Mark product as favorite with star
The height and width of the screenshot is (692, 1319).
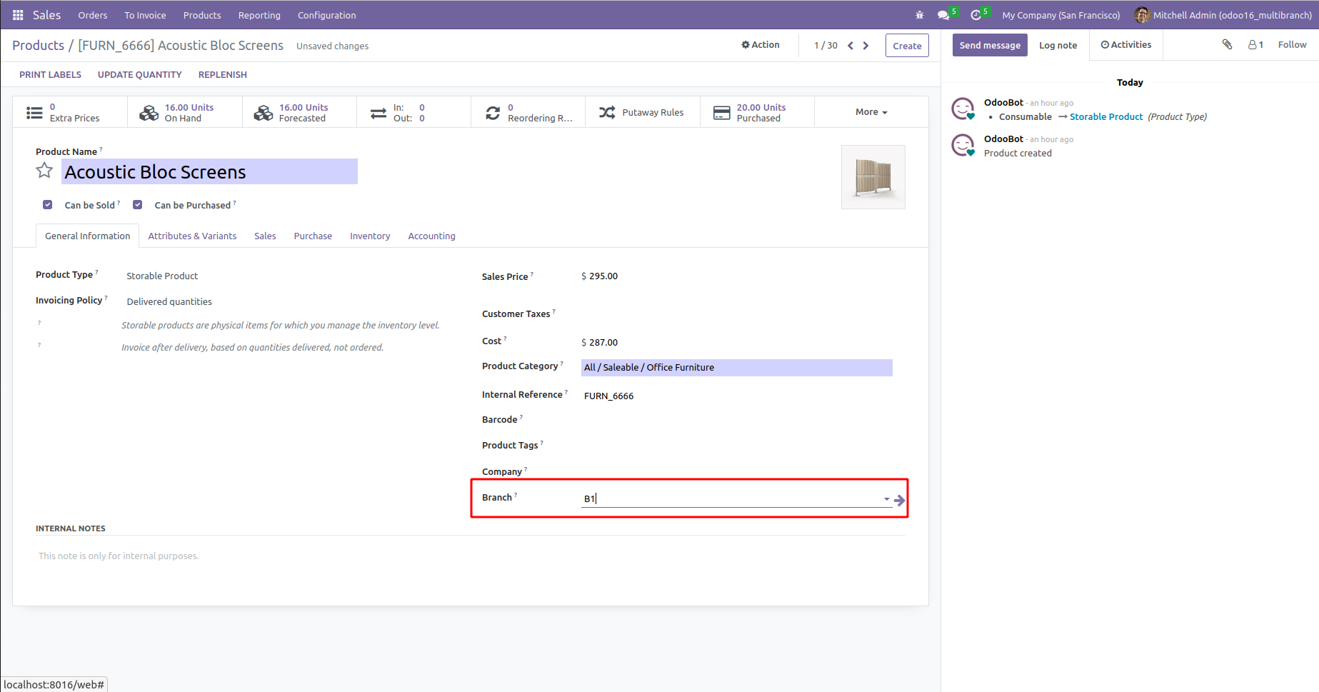44,171
